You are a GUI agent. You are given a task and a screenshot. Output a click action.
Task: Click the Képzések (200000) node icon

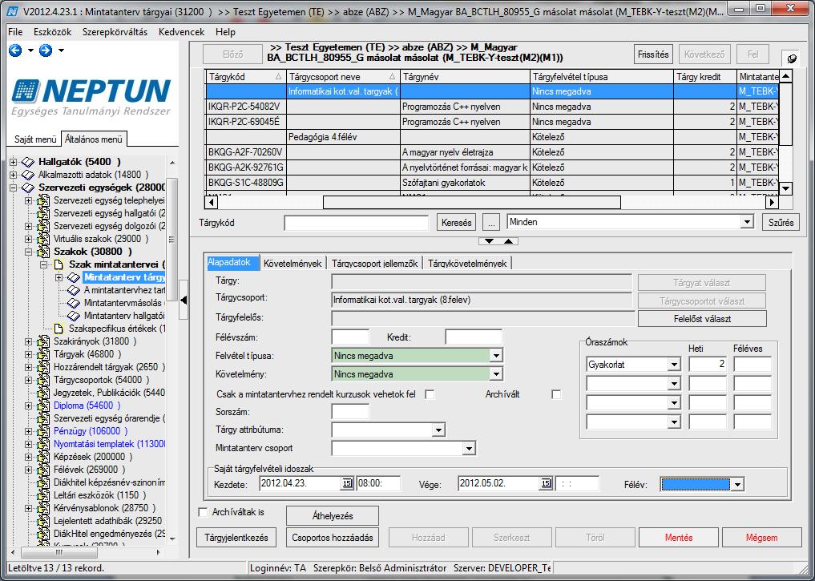tap(44, 457)
